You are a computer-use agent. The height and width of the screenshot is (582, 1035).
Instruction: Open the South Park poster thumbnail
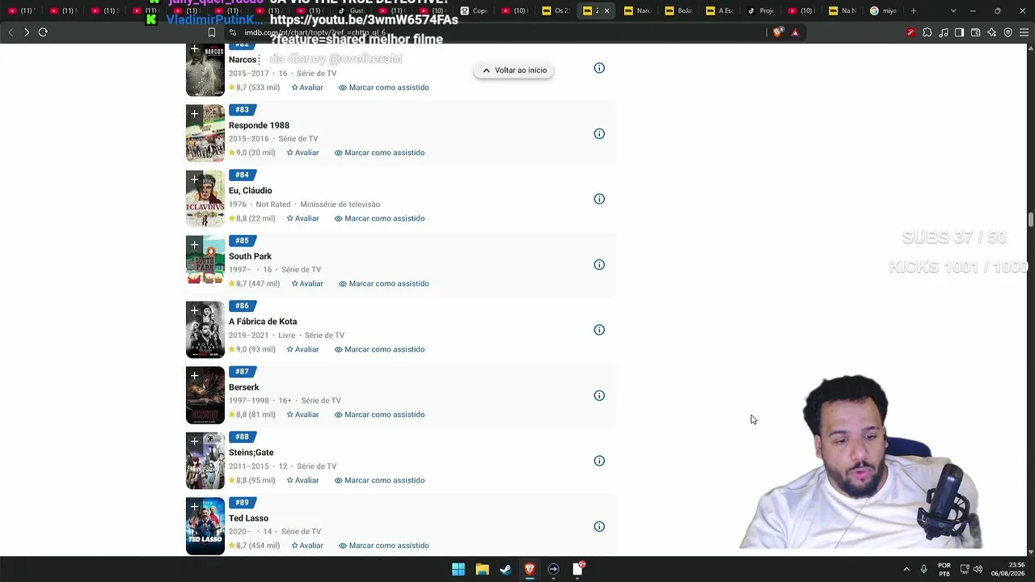tap(205, 264)
